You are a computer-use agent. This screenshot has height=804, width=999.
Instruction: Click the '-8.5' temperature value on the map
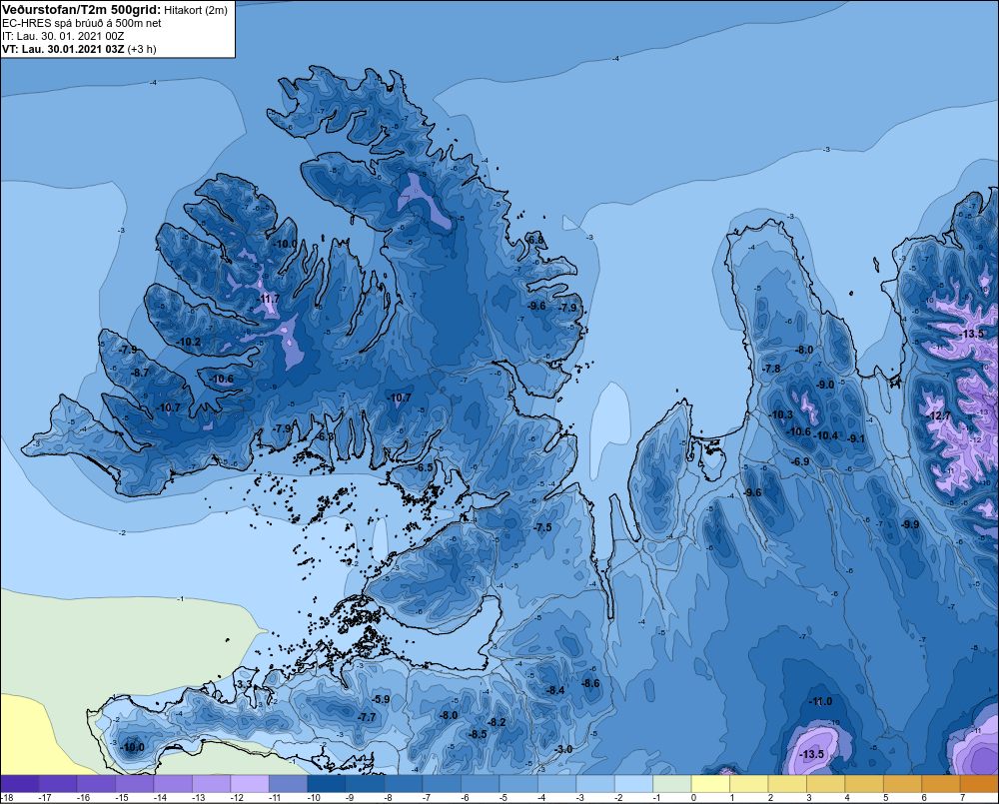click(478, 734)
